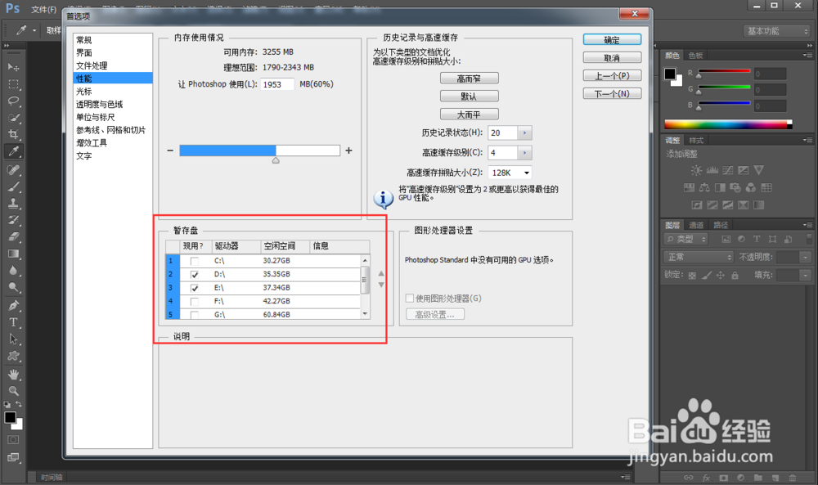Select the History Brush tool
The width and height of the screenshot is (818, 485).
coord(14,219)
